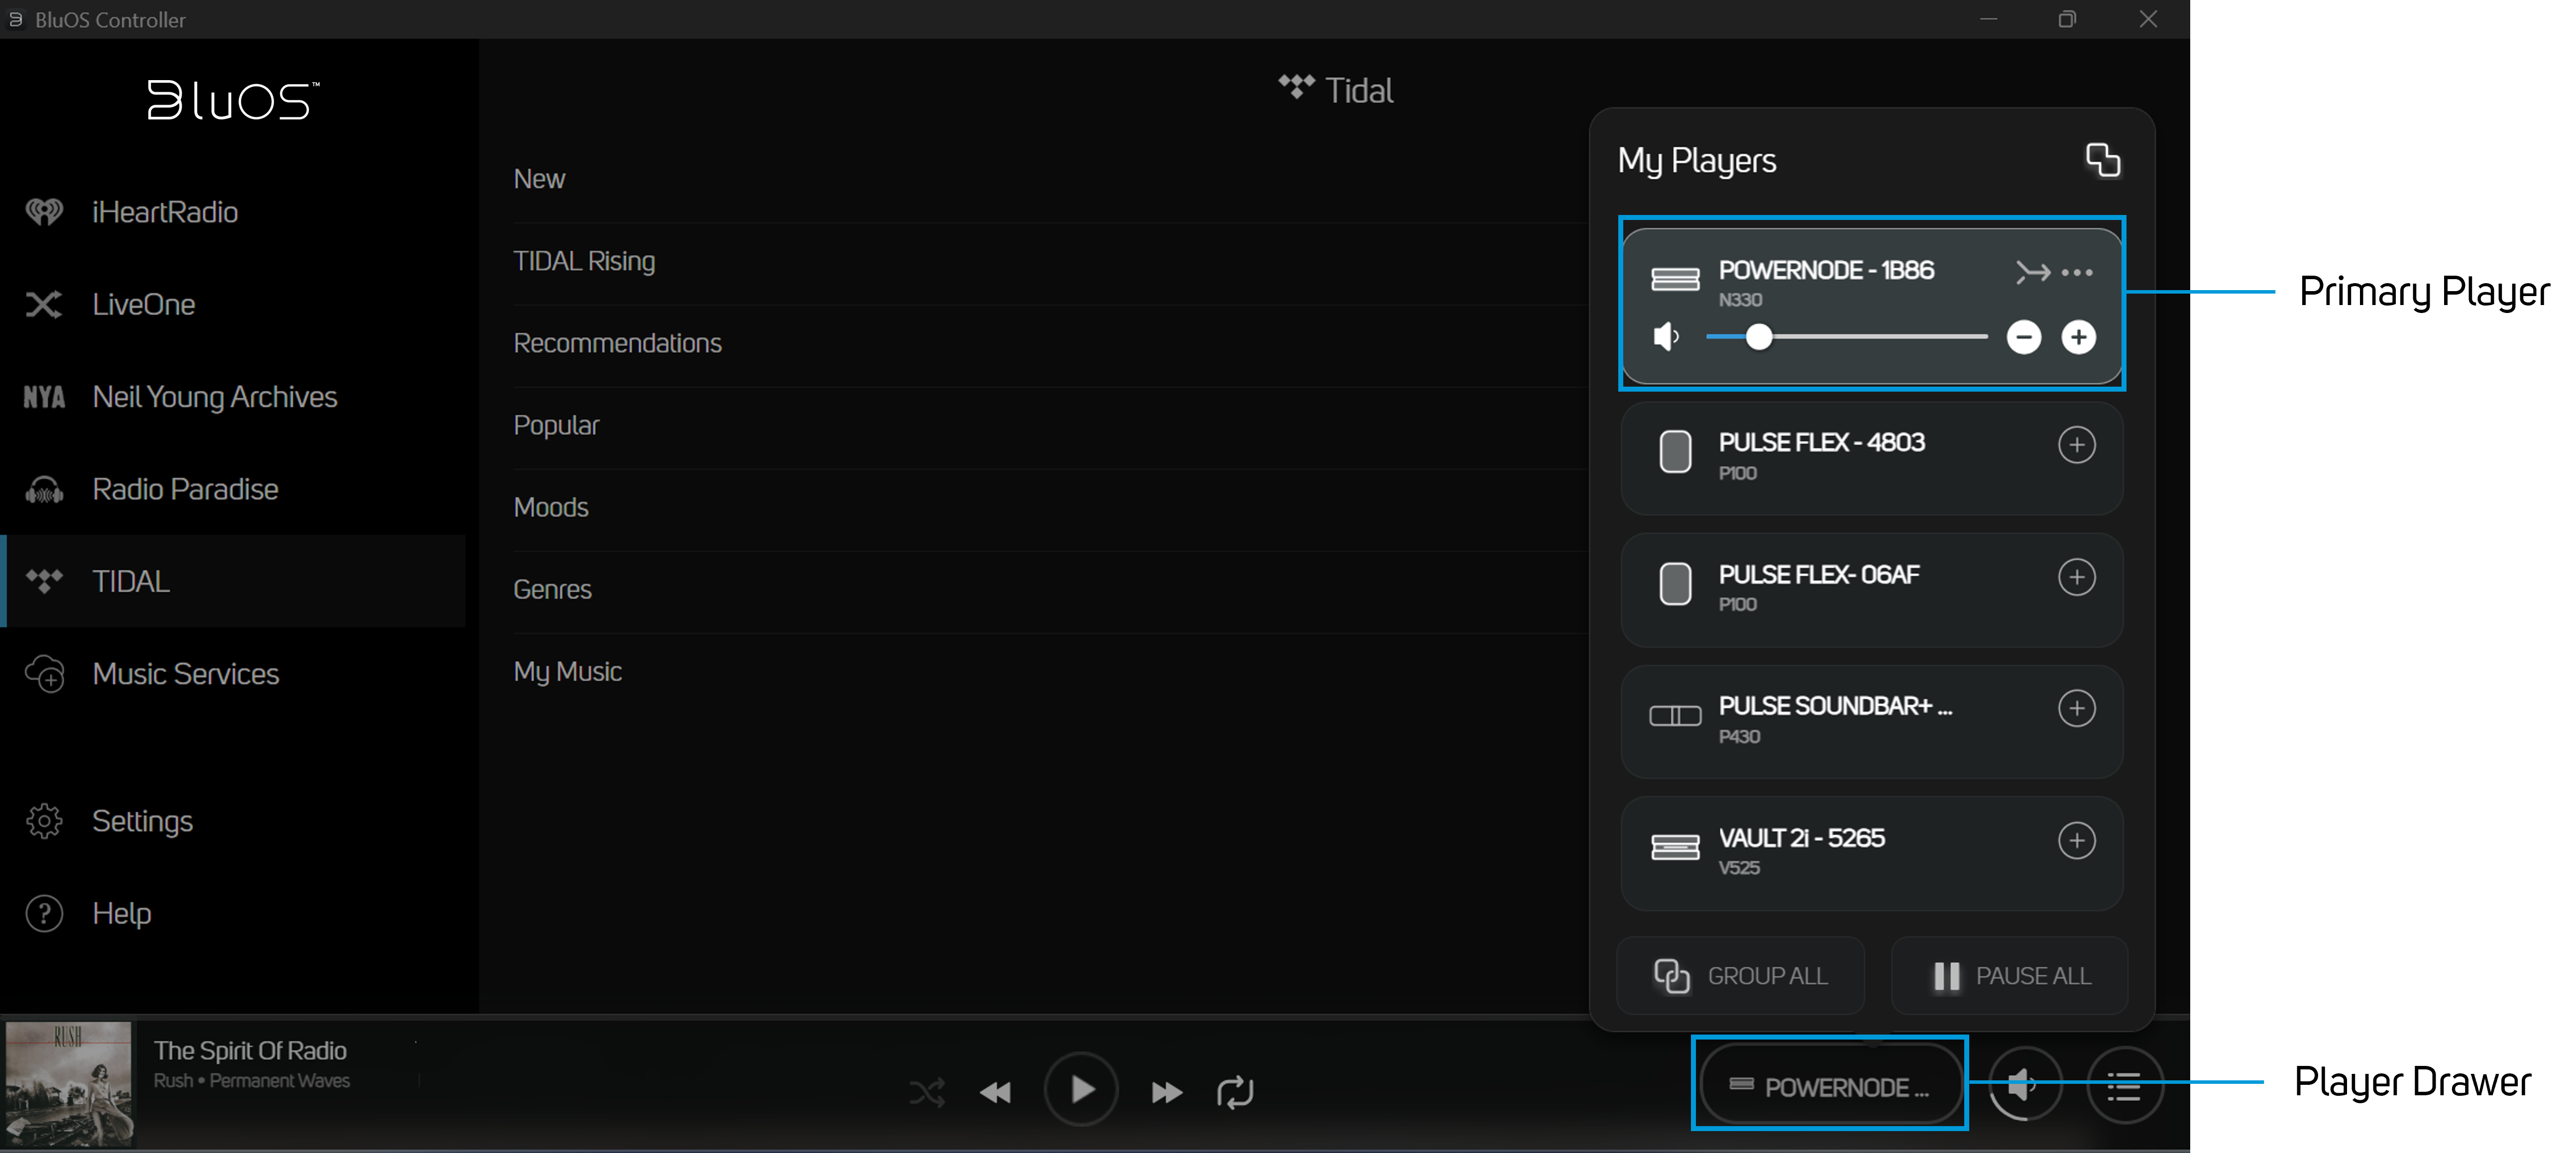This screenshot has width=2576, height=1153.
Task: Click GROUP ALL button
Action: (x=1740, y=975)
